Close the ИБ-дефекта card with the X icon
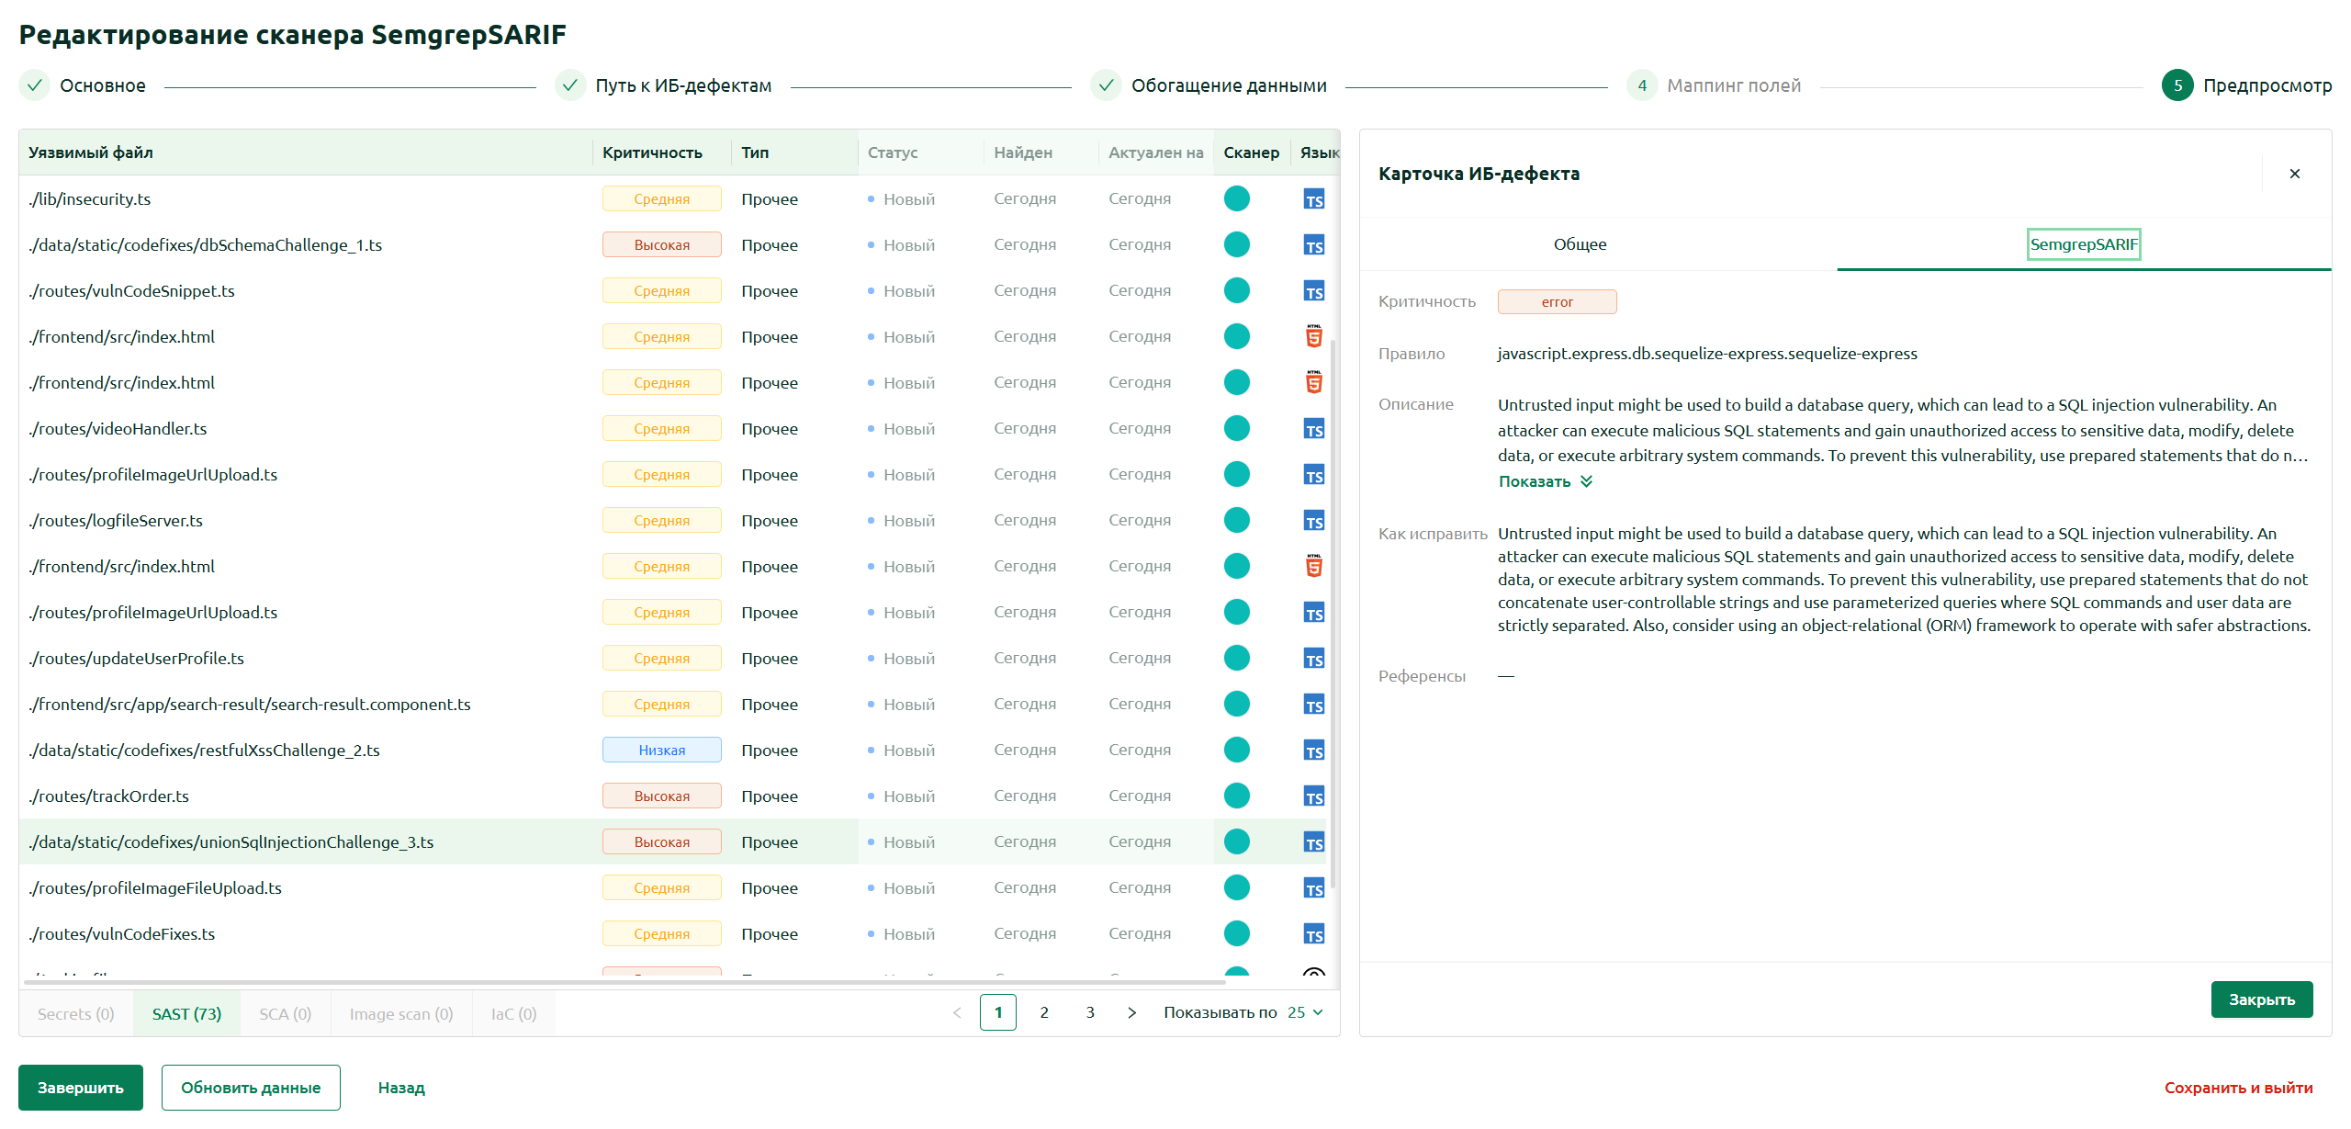 [2294, 174]
